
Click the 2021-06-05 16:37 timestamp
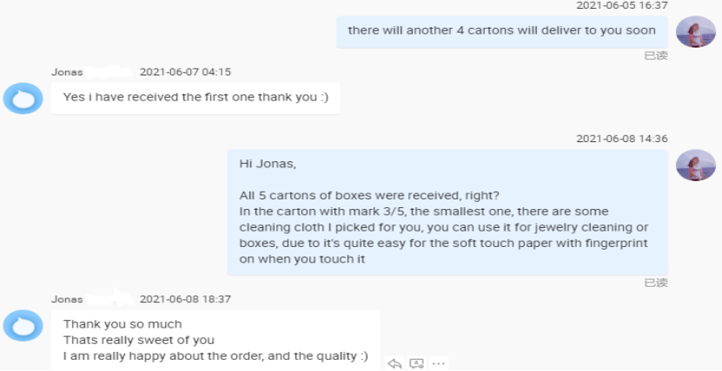point(622,5)
